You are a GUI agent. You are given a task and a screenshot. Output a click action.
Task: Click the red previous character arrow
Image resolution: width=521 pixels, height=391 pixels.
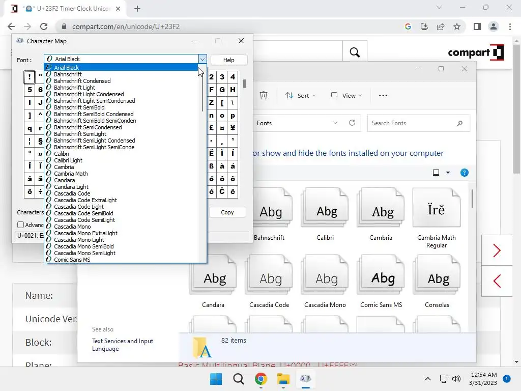tap(497, 281)
